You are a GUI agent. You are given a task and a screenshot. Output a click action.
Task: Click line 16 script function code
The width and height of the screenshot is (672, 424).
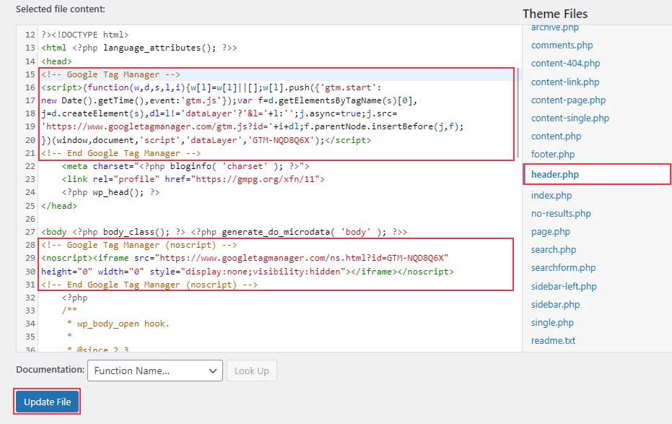[x=211, y=87]
